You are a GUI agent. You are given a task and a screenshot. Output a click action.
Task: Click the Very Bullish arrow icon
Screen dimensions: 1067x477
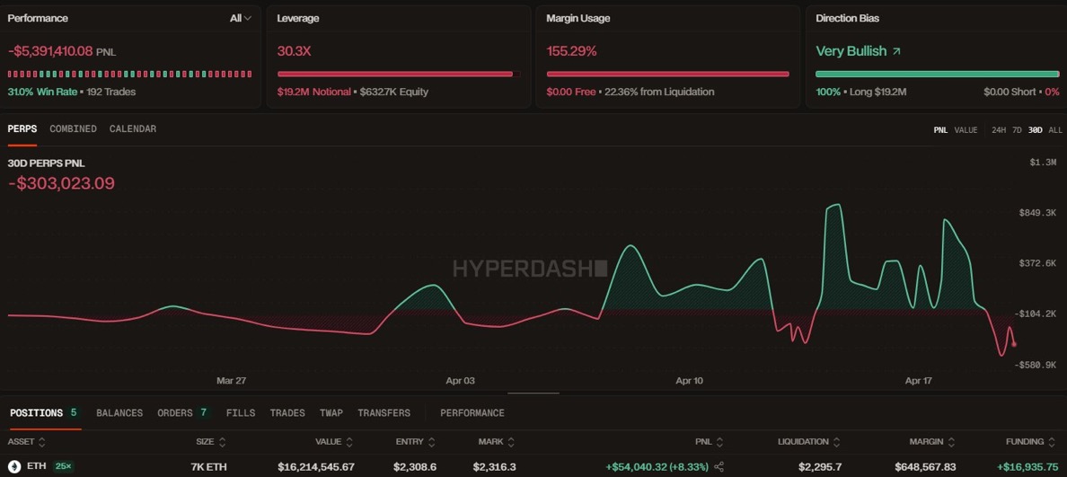[895, 51]
